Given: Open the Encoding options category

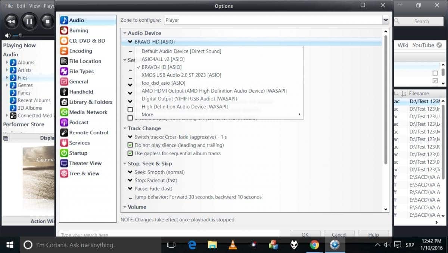Looking at the screenshot, I should point(88,51).
